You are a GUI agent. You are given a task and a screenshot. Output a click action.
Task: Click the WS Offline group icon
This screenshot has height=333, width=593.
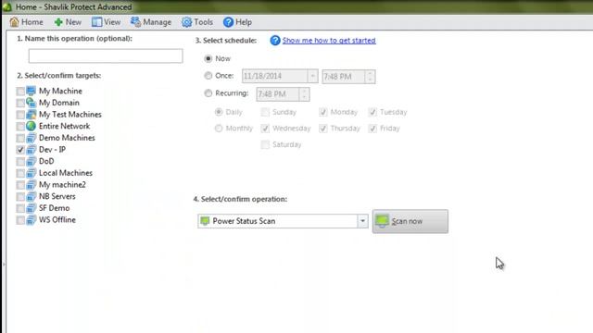pos(31,219)
